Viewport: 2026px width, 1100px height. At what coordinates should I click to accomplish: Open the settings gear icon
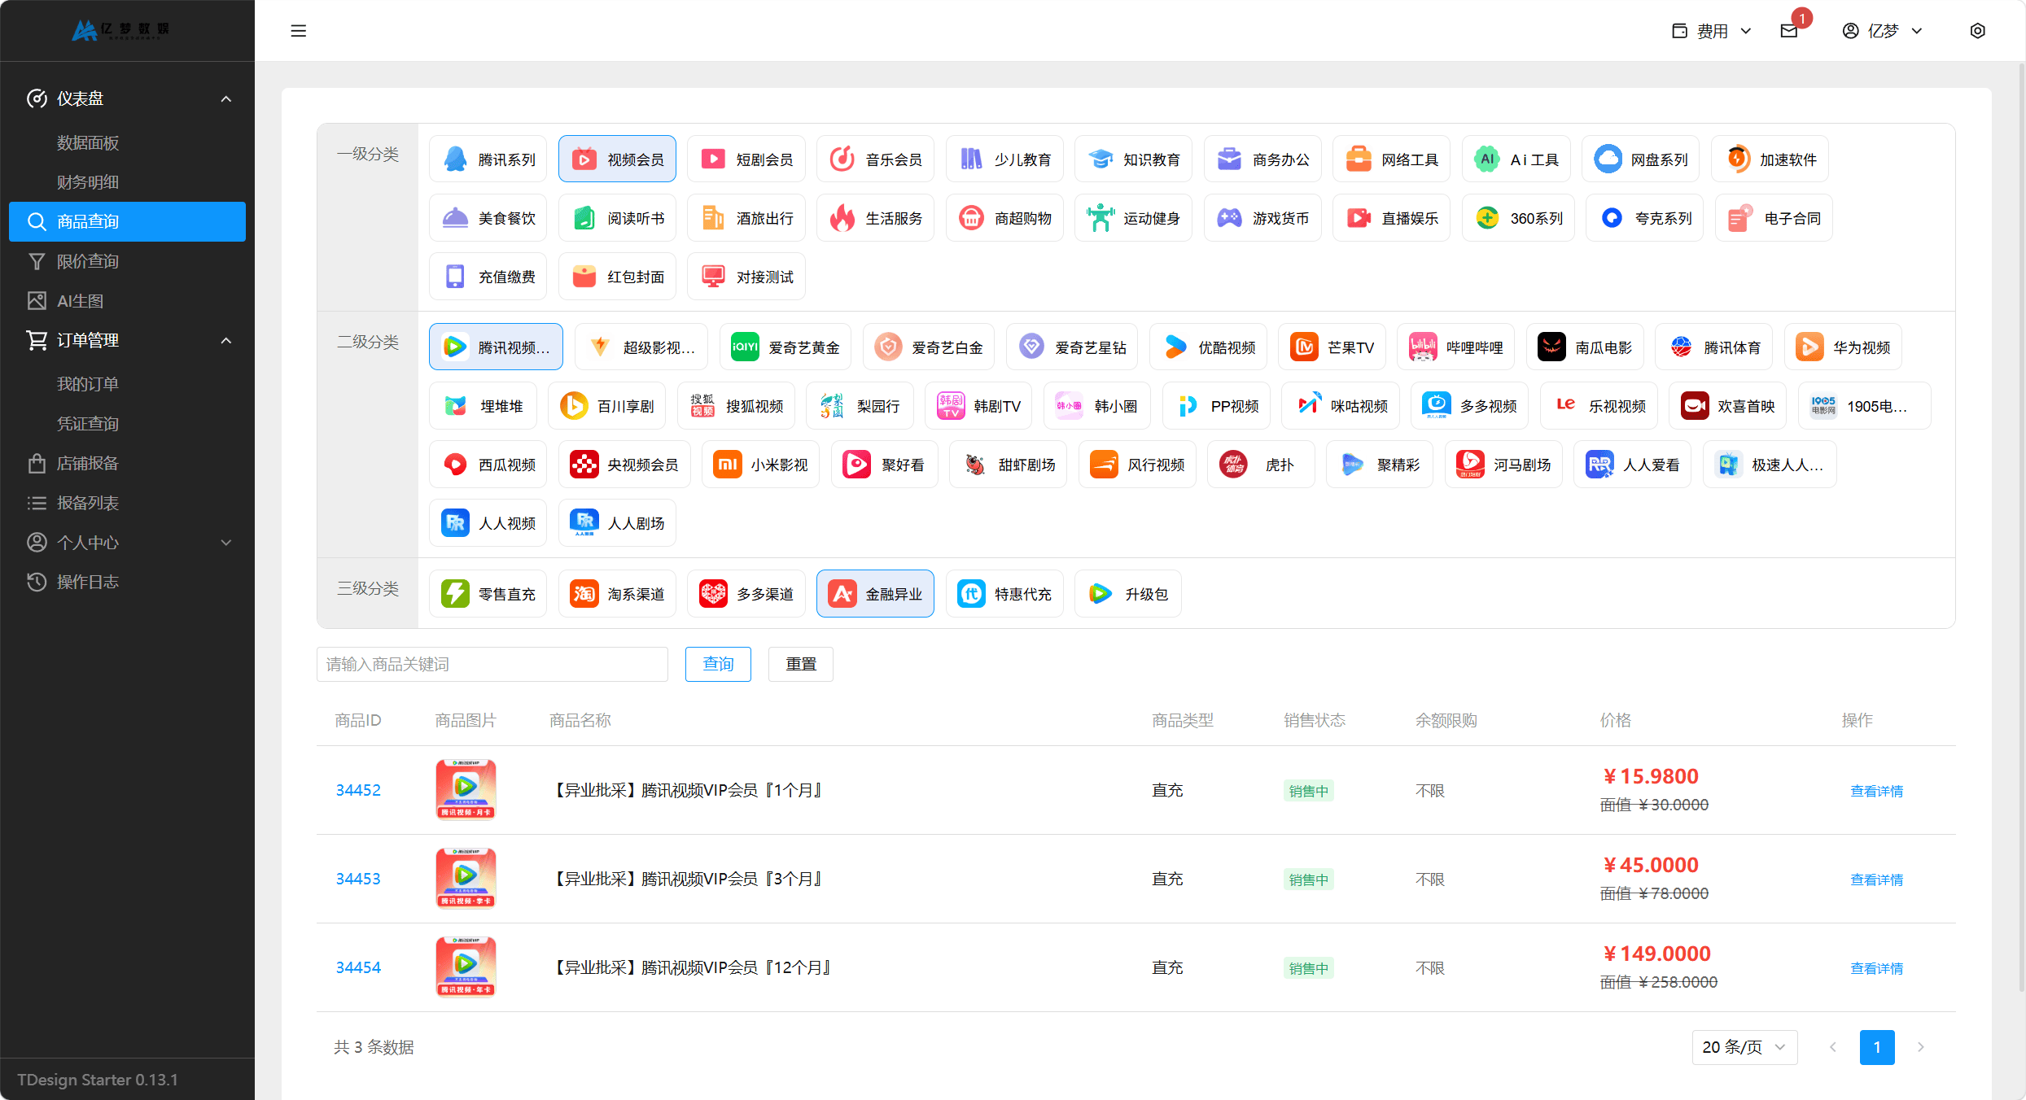(1977, 31)
